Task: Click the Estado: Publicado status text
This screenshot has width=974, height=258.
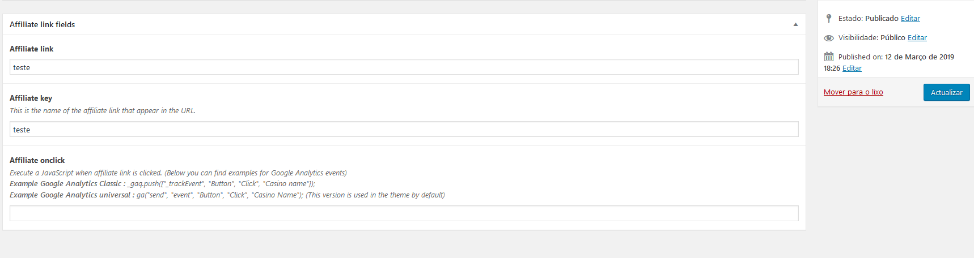Action: [x=869, y=19]
